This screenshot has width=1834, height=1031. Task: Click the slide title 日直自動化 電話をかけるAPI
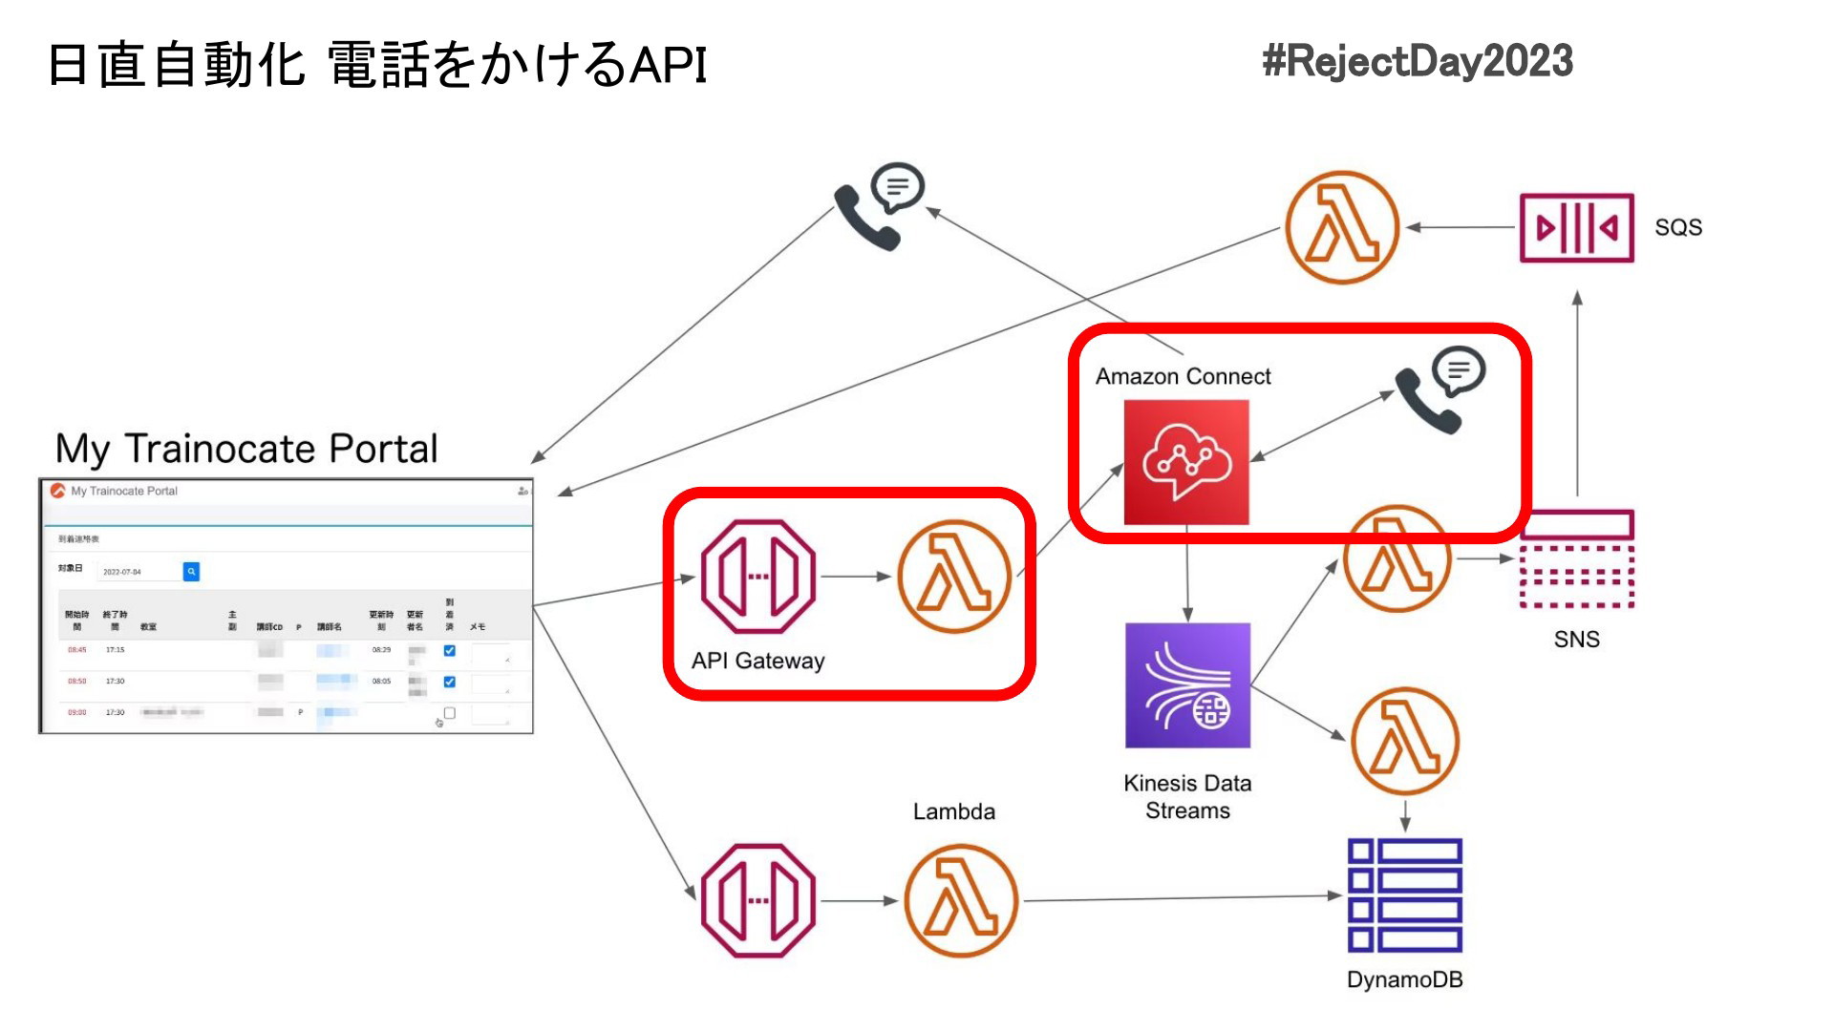tap(377, 66)
